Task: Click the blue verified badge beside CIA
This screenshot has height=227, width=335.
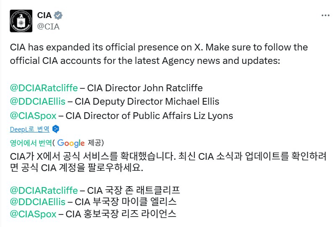Action: click(58, 16)
